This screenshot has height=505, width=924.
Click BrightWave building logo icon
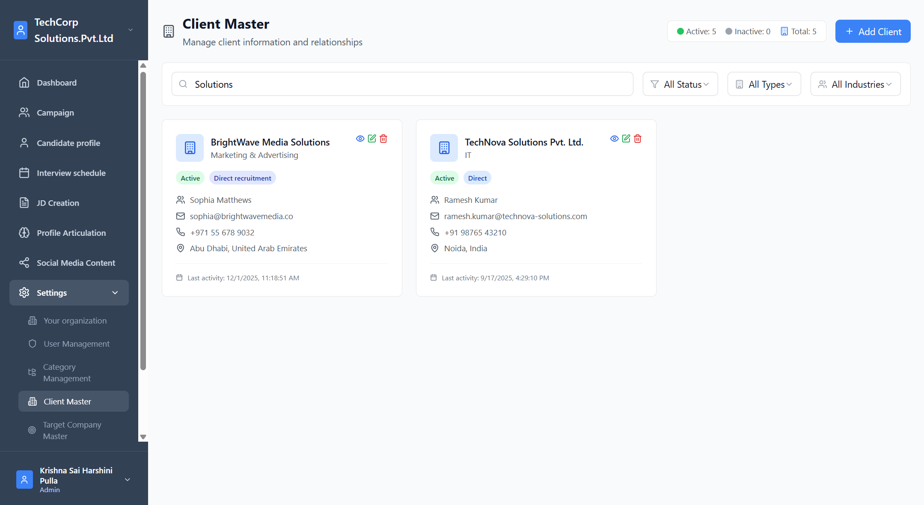click(190, 148)
